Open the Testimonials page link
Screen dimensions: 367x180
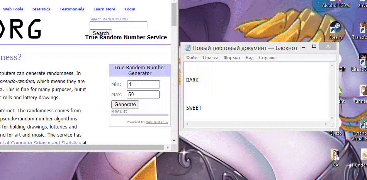[x=72, y=9]
